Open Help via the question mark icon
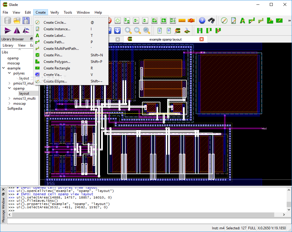292x232 pixels. [x=202, y=20]
